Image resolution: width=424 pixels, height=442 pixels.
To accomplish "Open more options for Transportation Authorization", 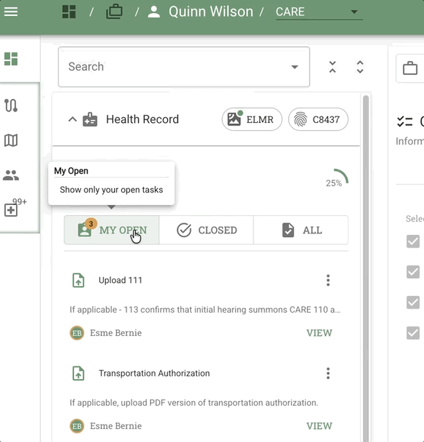I will [328, 374].
